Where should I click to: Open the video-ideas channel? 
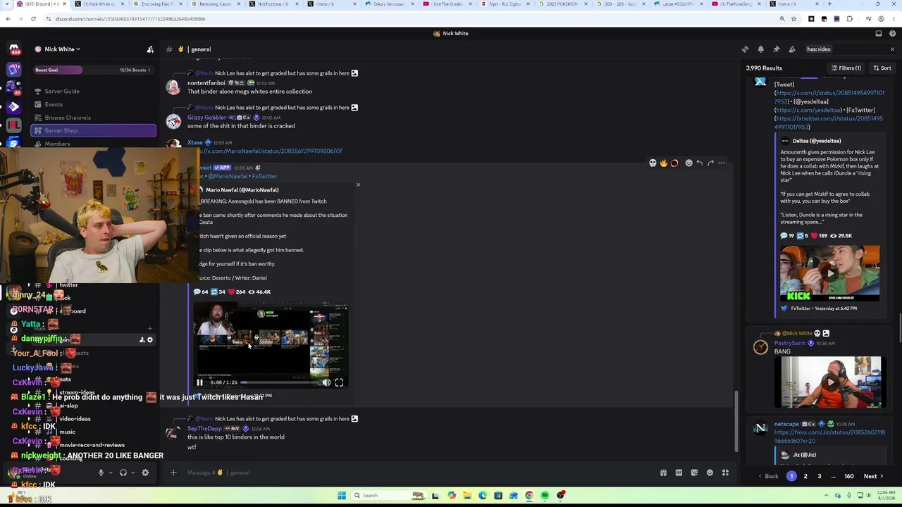pyautogui.click(x=75, y=419)
